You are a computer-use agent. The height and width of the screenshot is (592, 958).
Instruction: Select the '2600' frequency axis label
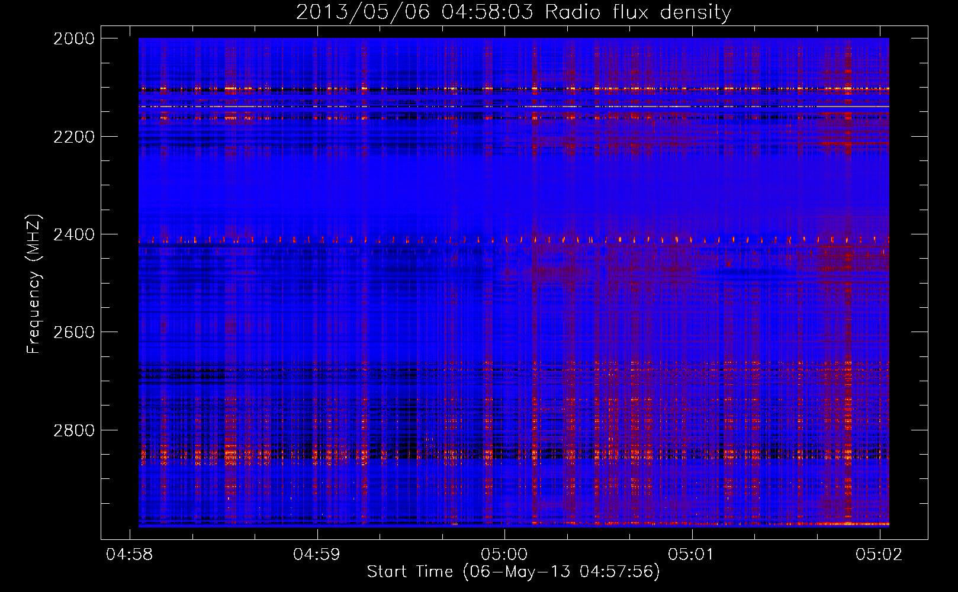[x=74, y=332]
